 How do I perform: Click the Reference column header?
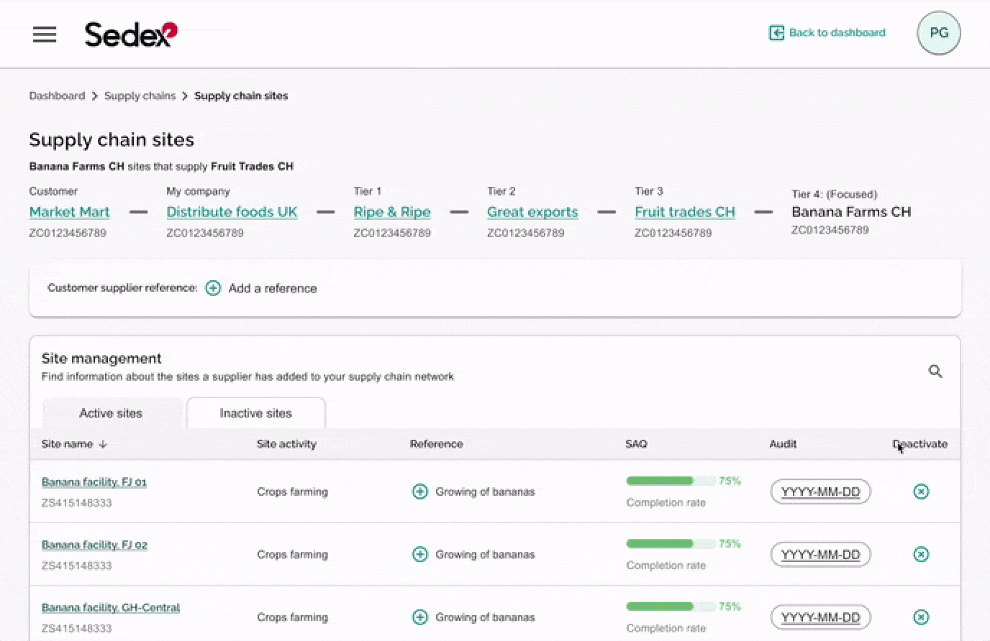point(436,444)
